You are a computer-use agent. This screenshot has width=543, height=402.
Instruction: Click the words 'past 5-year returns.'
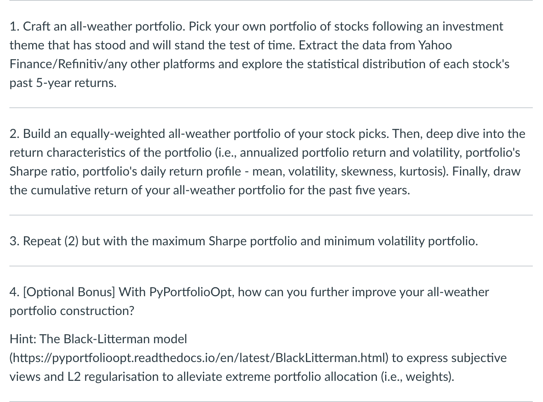[x=63, y=83]
